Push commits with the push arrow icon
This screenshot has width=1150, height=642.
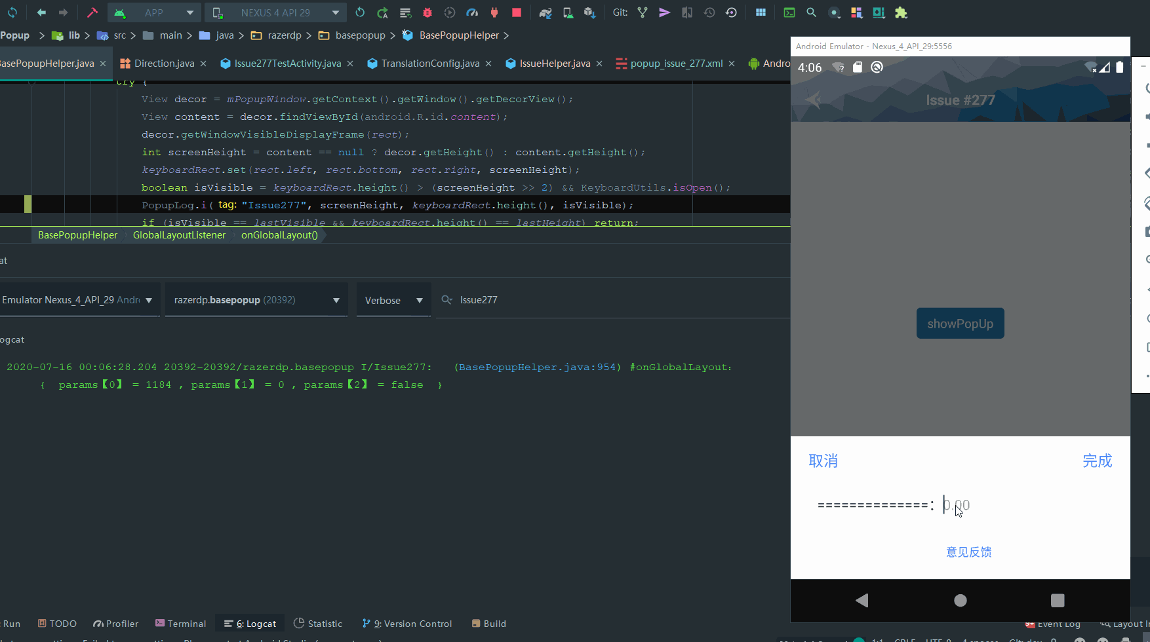point(664,12)
